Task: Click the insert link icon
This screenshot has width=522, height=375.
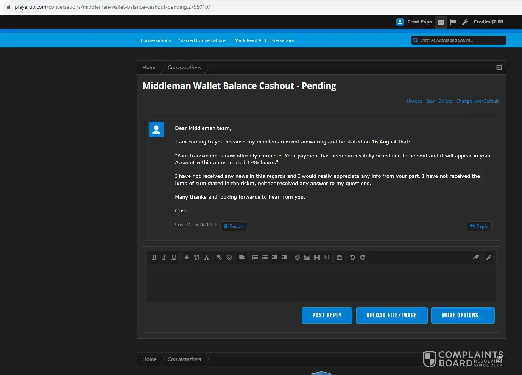Action: click(219, 257)
